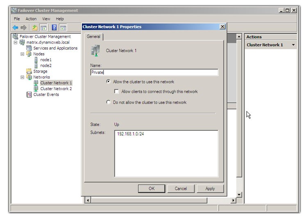Click the vertical scrollbar up arrow
306x219 pixels.
coord(239,36)
